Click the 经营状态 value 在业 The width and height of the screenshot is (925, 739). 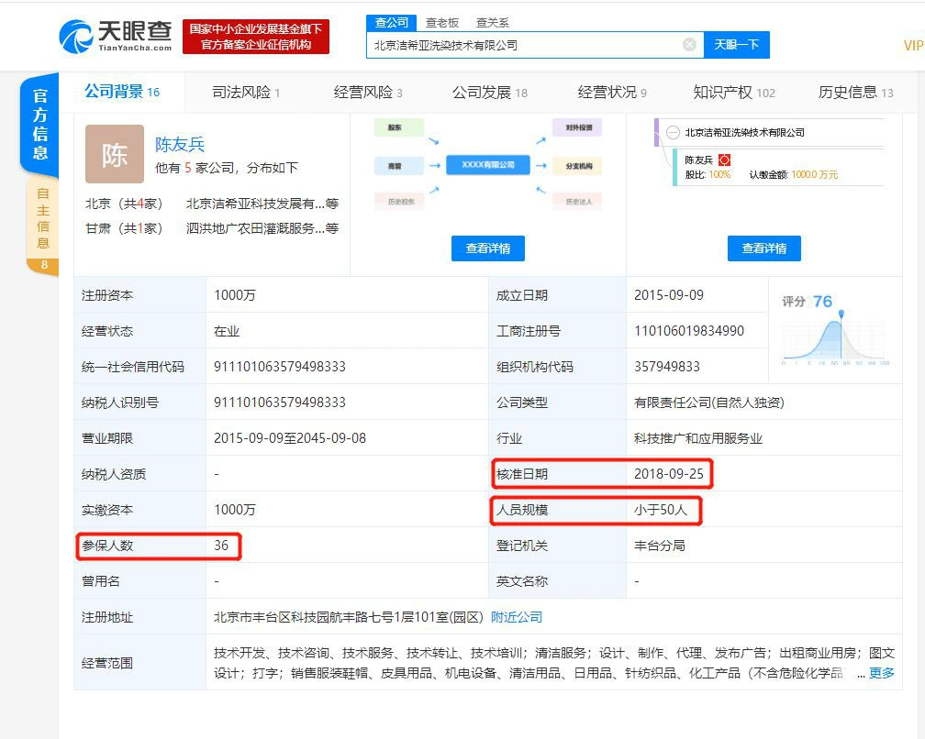pos(227,331)
